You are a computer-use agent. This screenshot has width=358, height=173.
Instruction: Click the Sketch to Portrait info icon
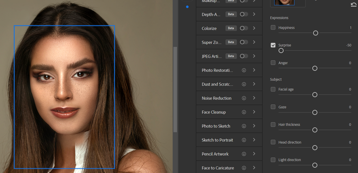244,140
